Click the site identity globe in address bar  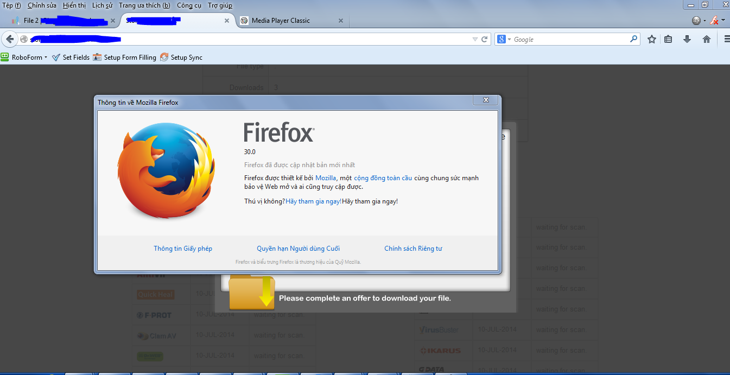pos(23,39)
